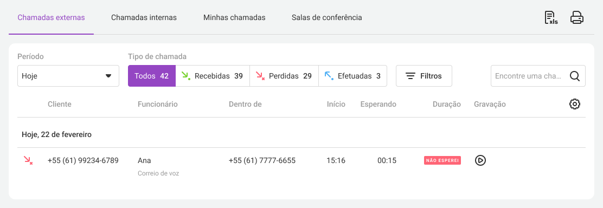Open the Filtros button
Viewport: 603px width, 208px height.
tap(424, 76)
